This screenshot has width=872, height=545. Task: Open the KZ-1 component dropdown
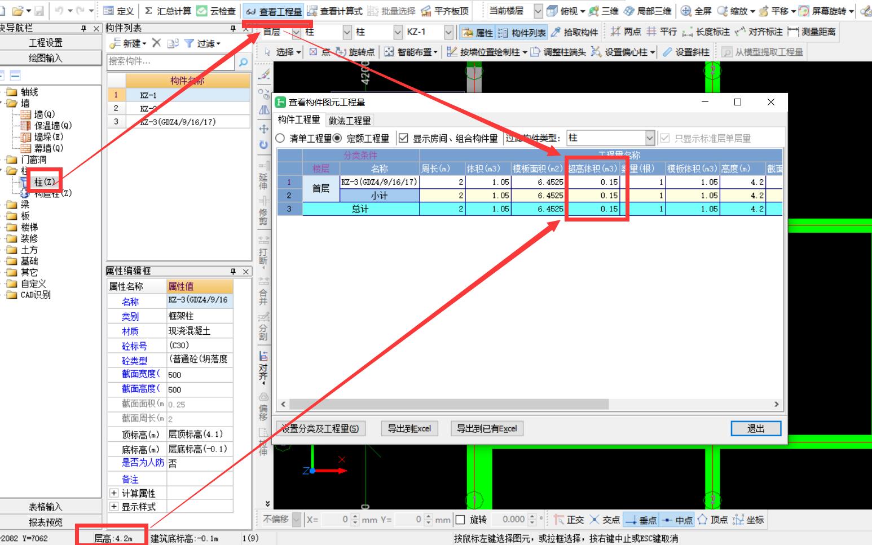pyautogui.click(x=448, y=33)
